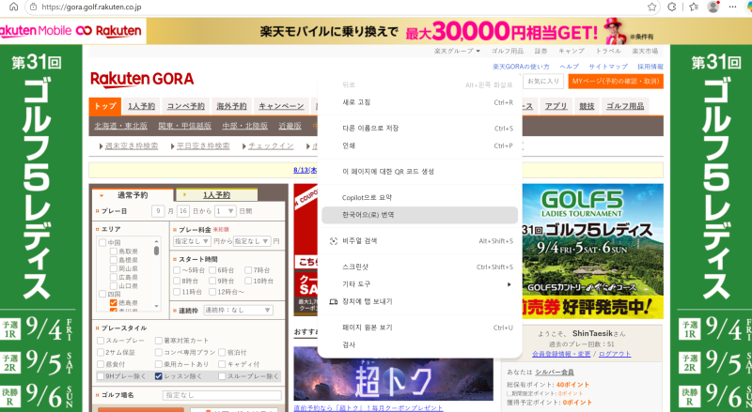Viewport: 752px width, 412px height.
Task: Open the GOLF5 Ladies Tournament banner image
Action: point(593,251)
